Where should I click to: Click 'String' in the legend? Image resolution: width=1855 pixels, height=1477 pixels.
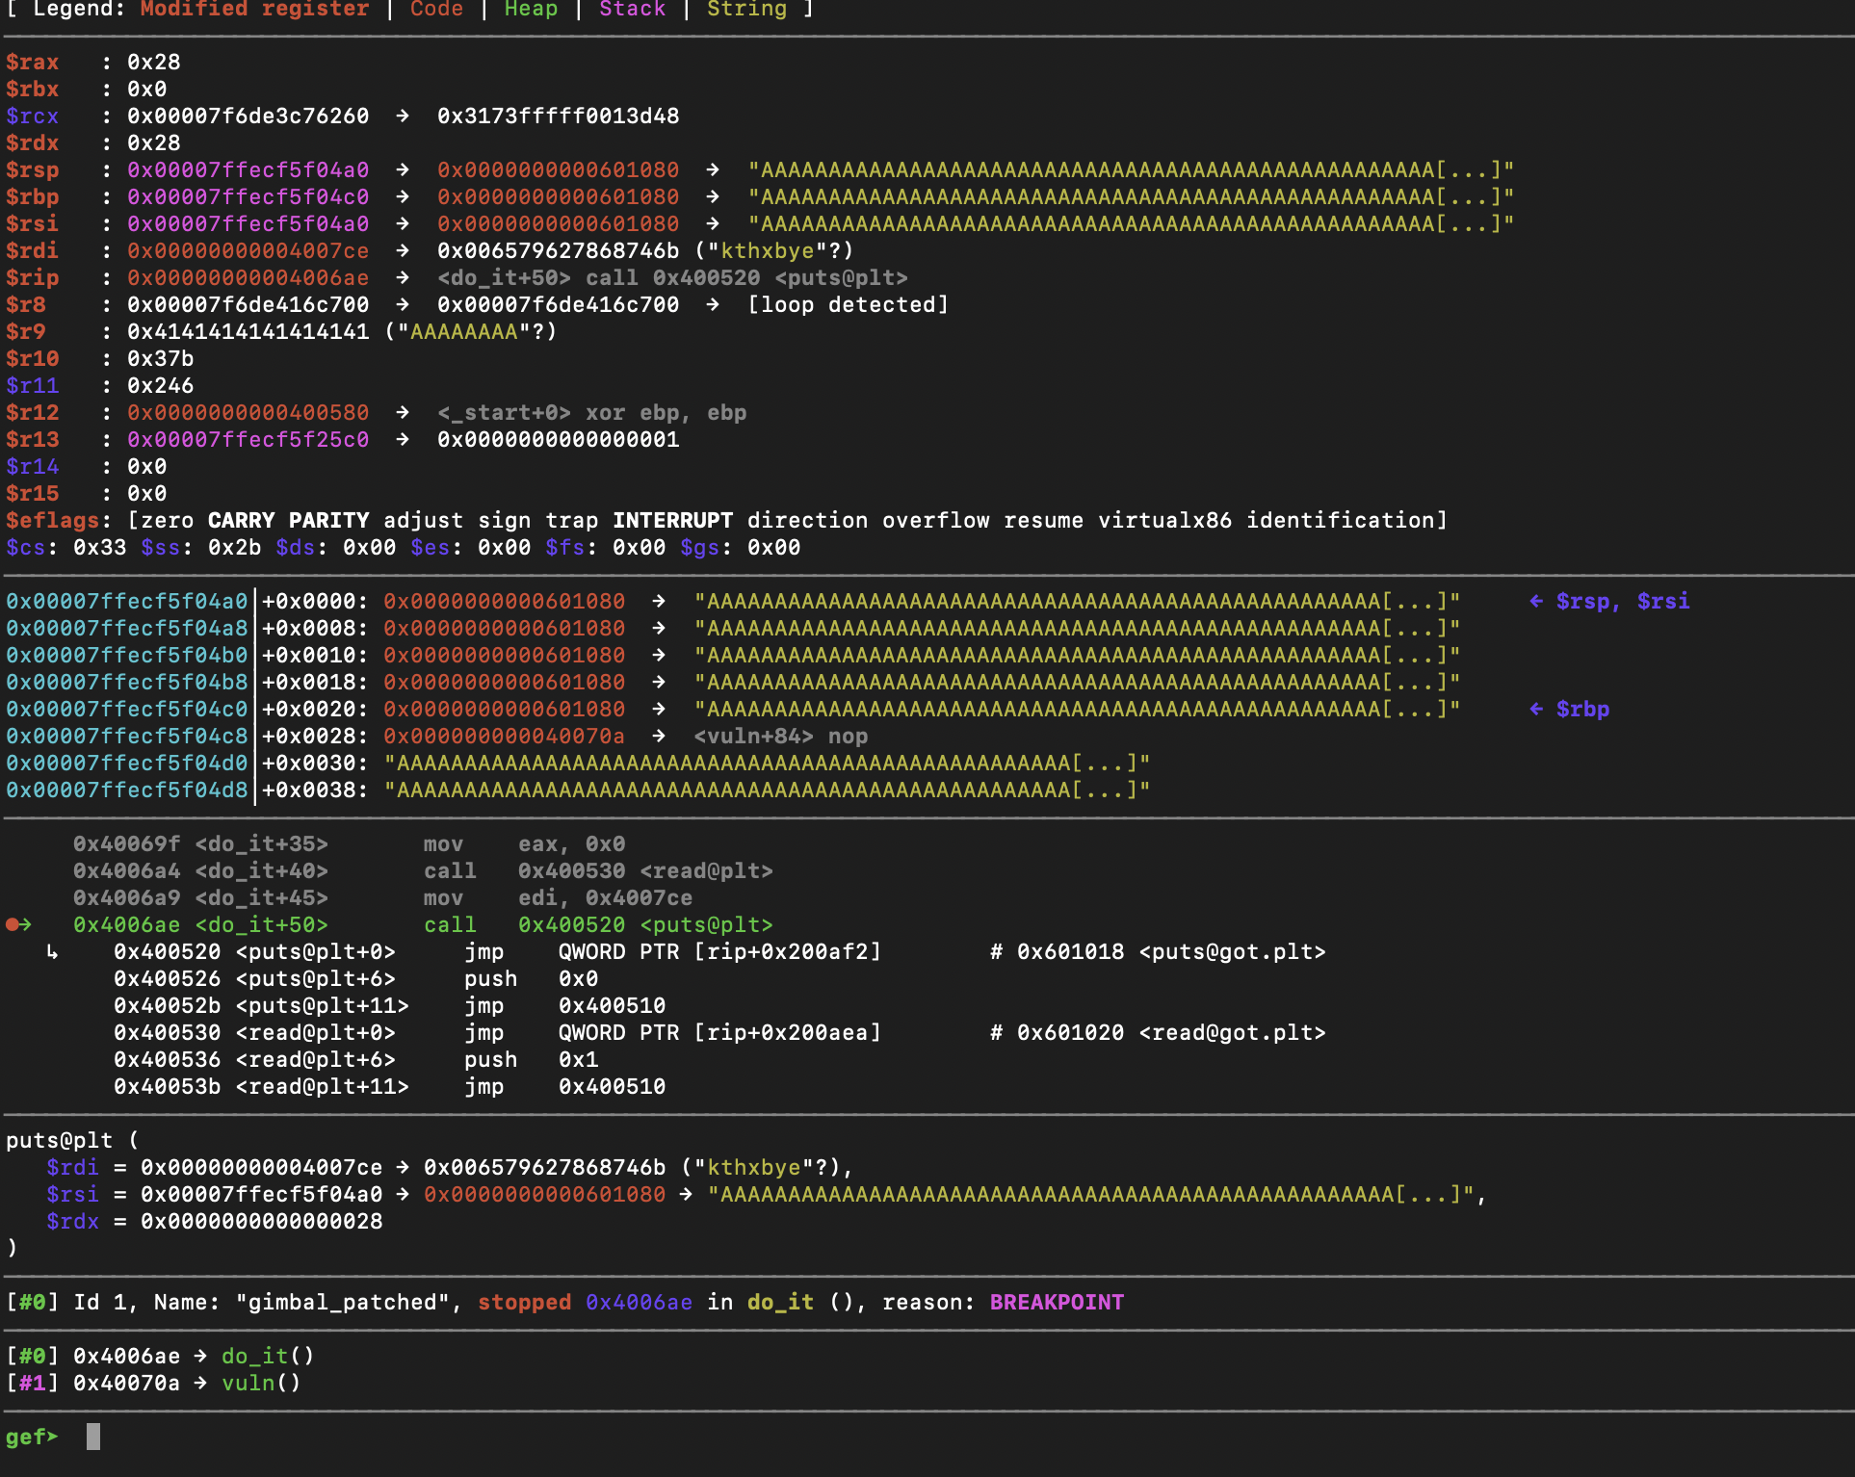click(746, 9)
